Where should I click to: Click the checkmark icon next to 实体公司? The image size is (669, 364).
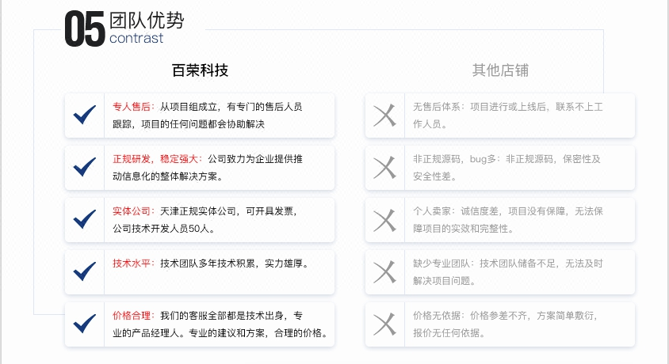coord(85,220)
